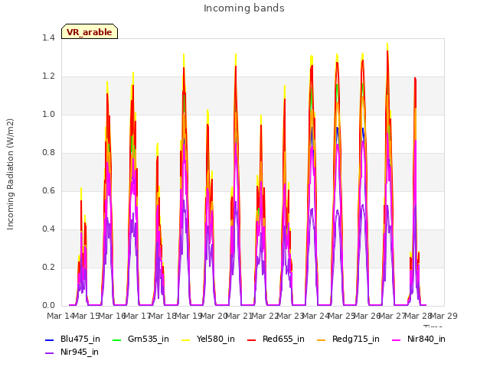490x367 pixels.
Task: Click the Incoming bands chart title
Action: pos(244,8)
